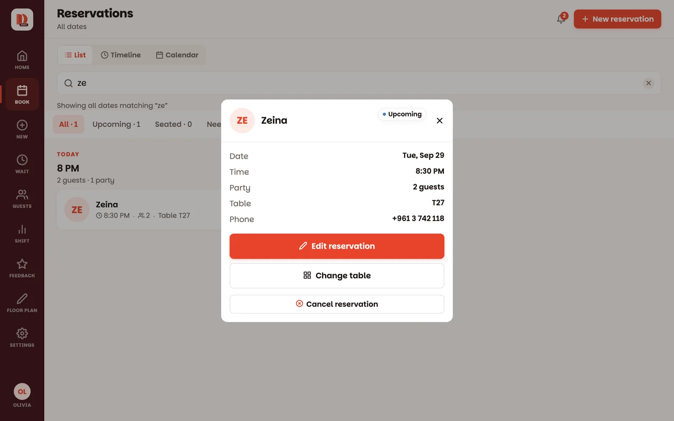The height and width of the screenshot is (421, 674).
Task: Click the Upcoming status badge in dialog
Action: click(402, 114)
